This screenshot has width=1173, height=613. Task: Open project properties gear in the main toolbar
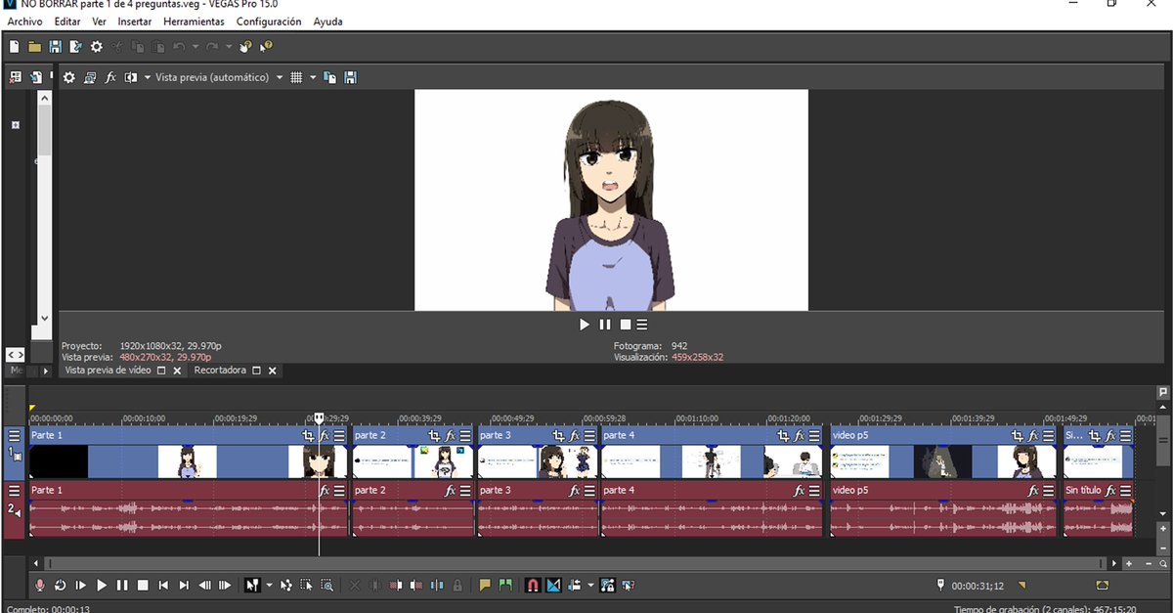[96, 46]
